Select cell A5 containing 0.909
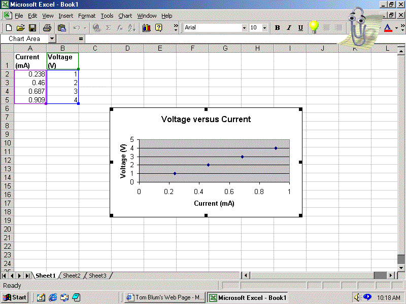406x304 pixels. click(30, 100)
